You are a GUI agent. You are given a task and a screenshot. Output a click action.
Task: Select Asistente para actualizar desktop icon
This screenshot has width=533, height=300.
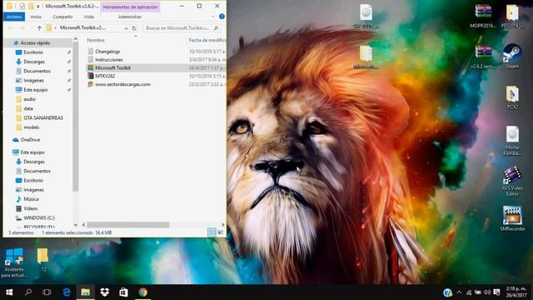coord(14,262)
